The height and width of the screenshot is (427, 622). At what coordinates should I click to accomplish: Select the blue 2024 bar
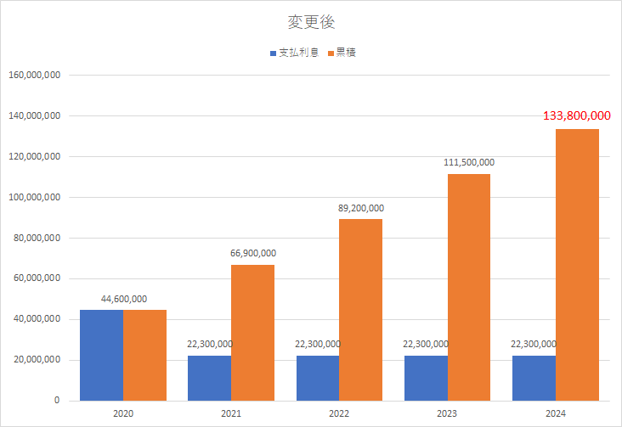coord(534,378)
